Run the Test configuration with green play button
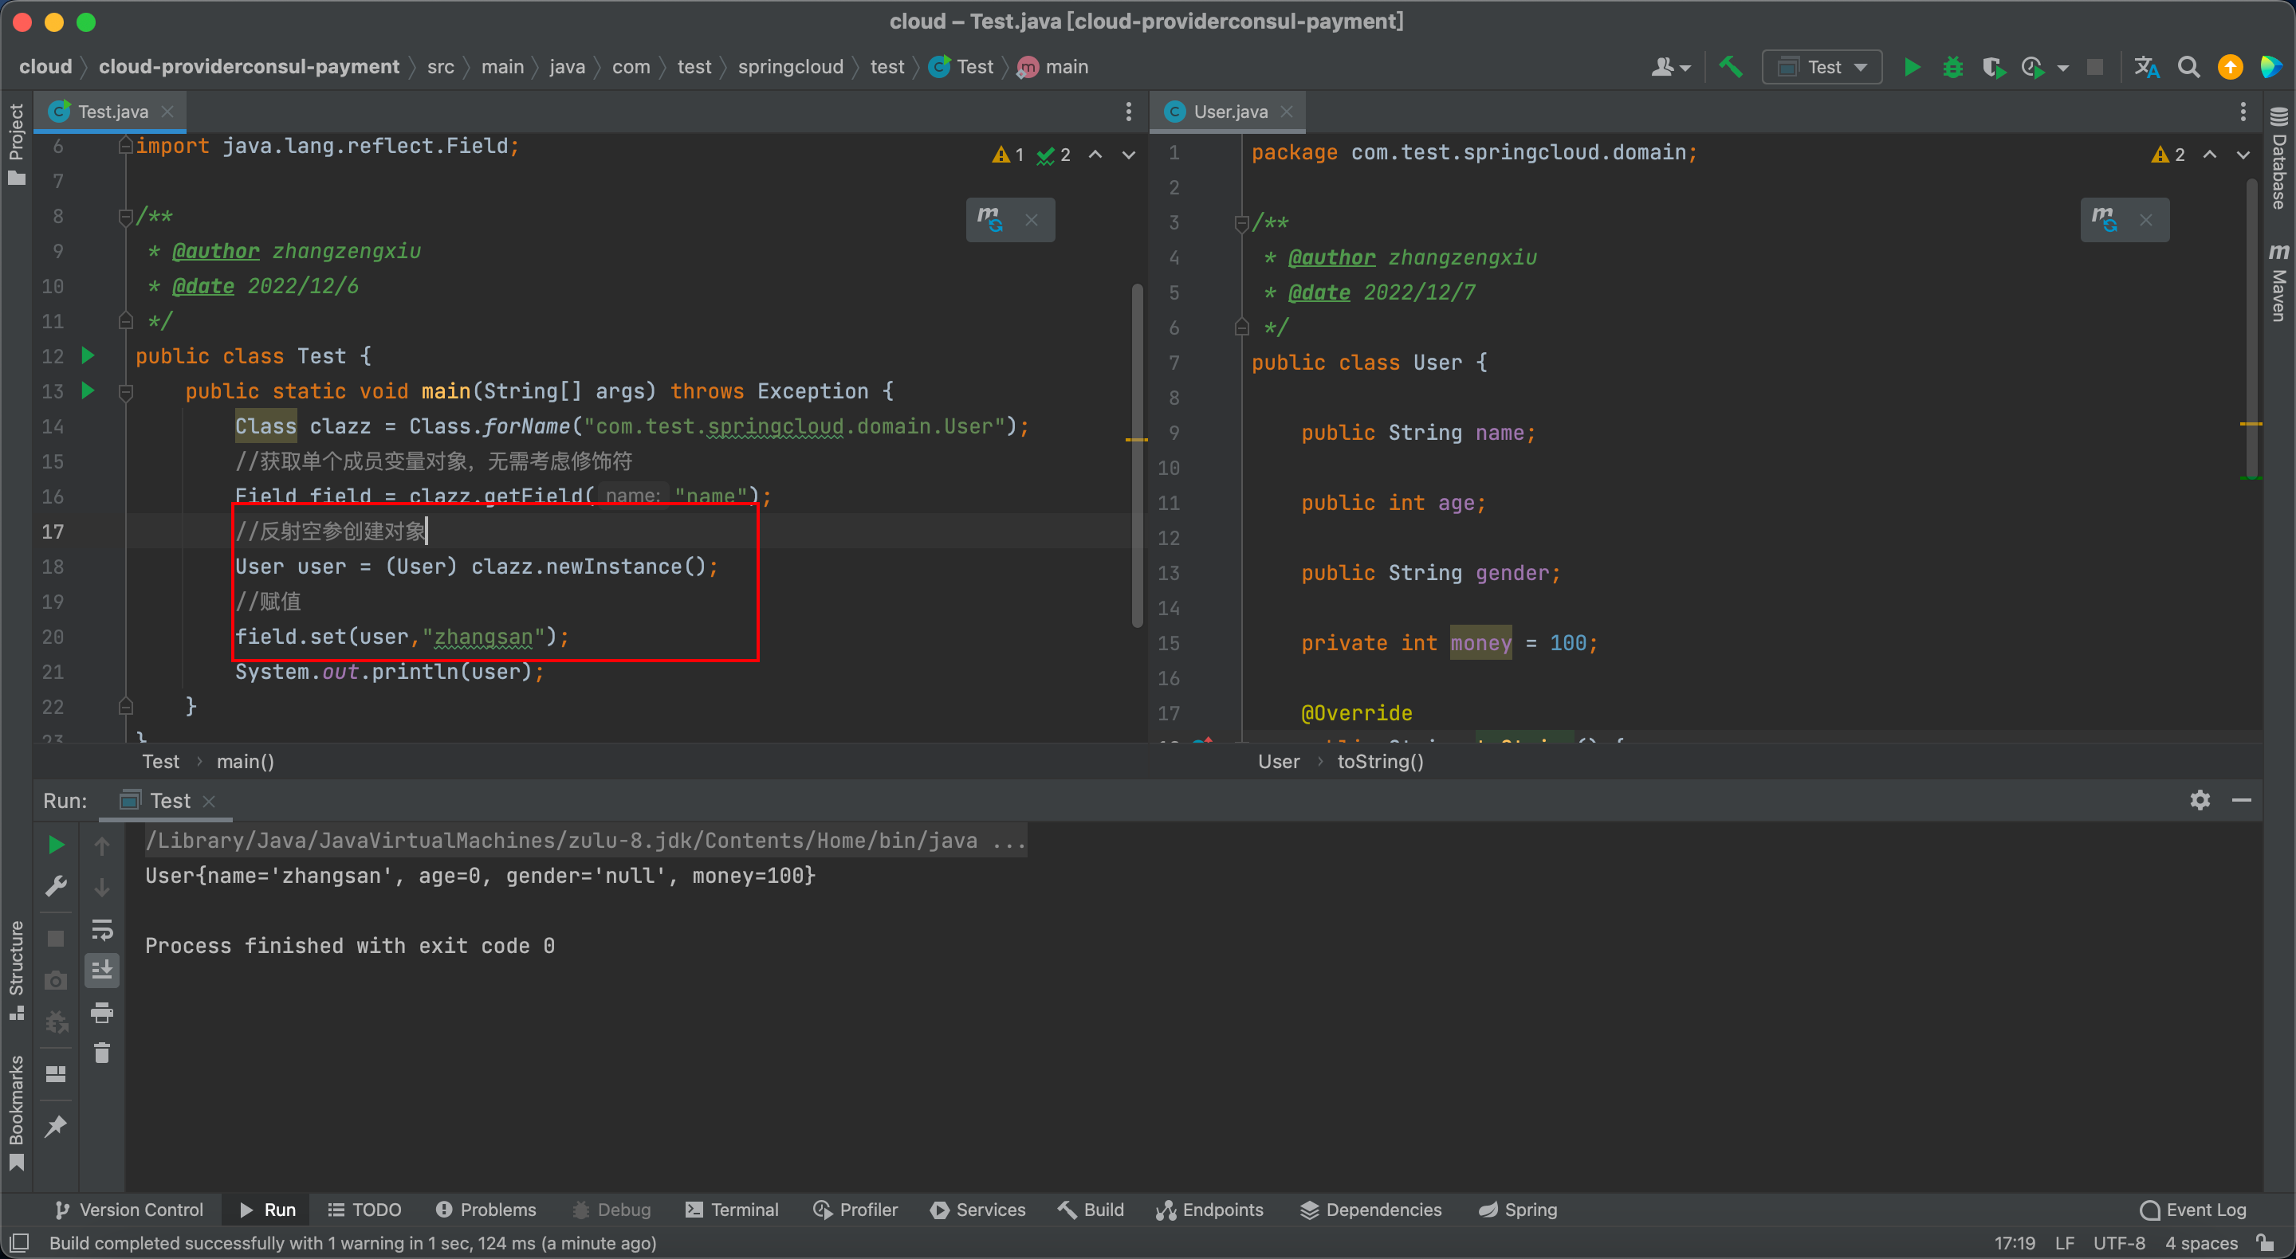The height and width of the screenshot is (1259, 2296). point(1912,67)
